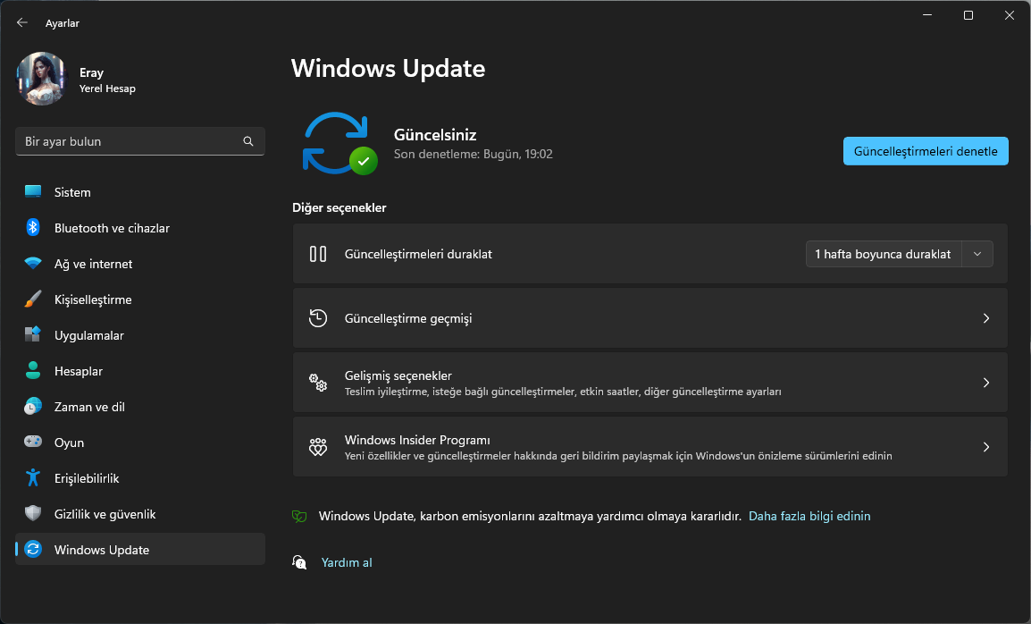Expand the pause duration dropdown arrow

pyautogui.click(x=977, y=254)
